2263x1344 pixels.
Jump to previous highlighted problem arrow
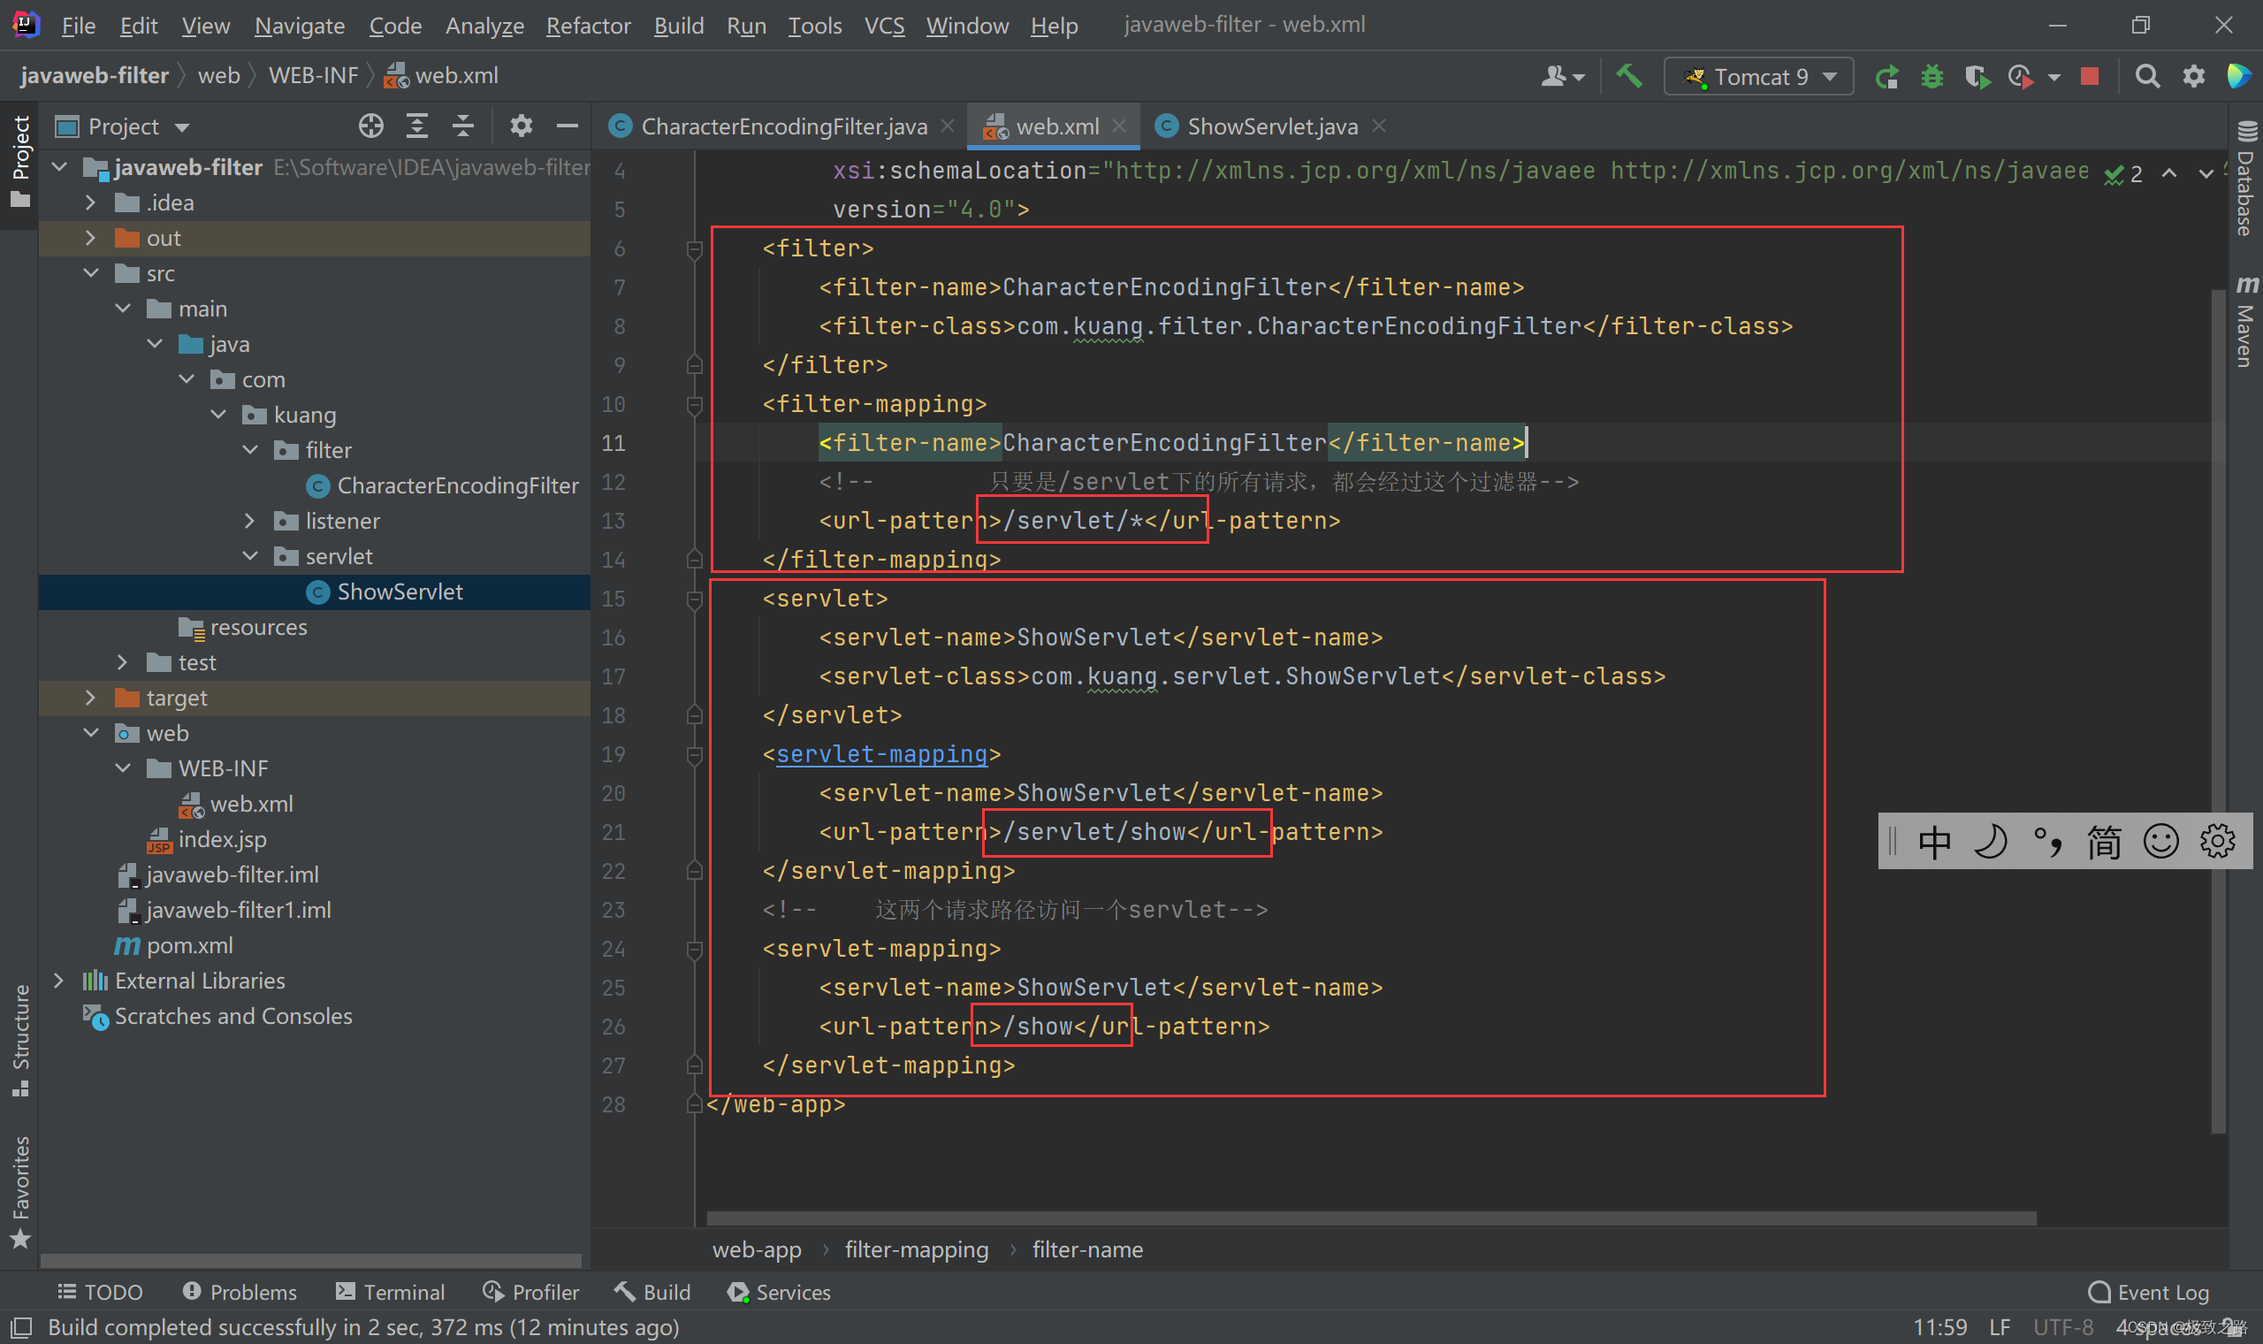click(2169, 173)
